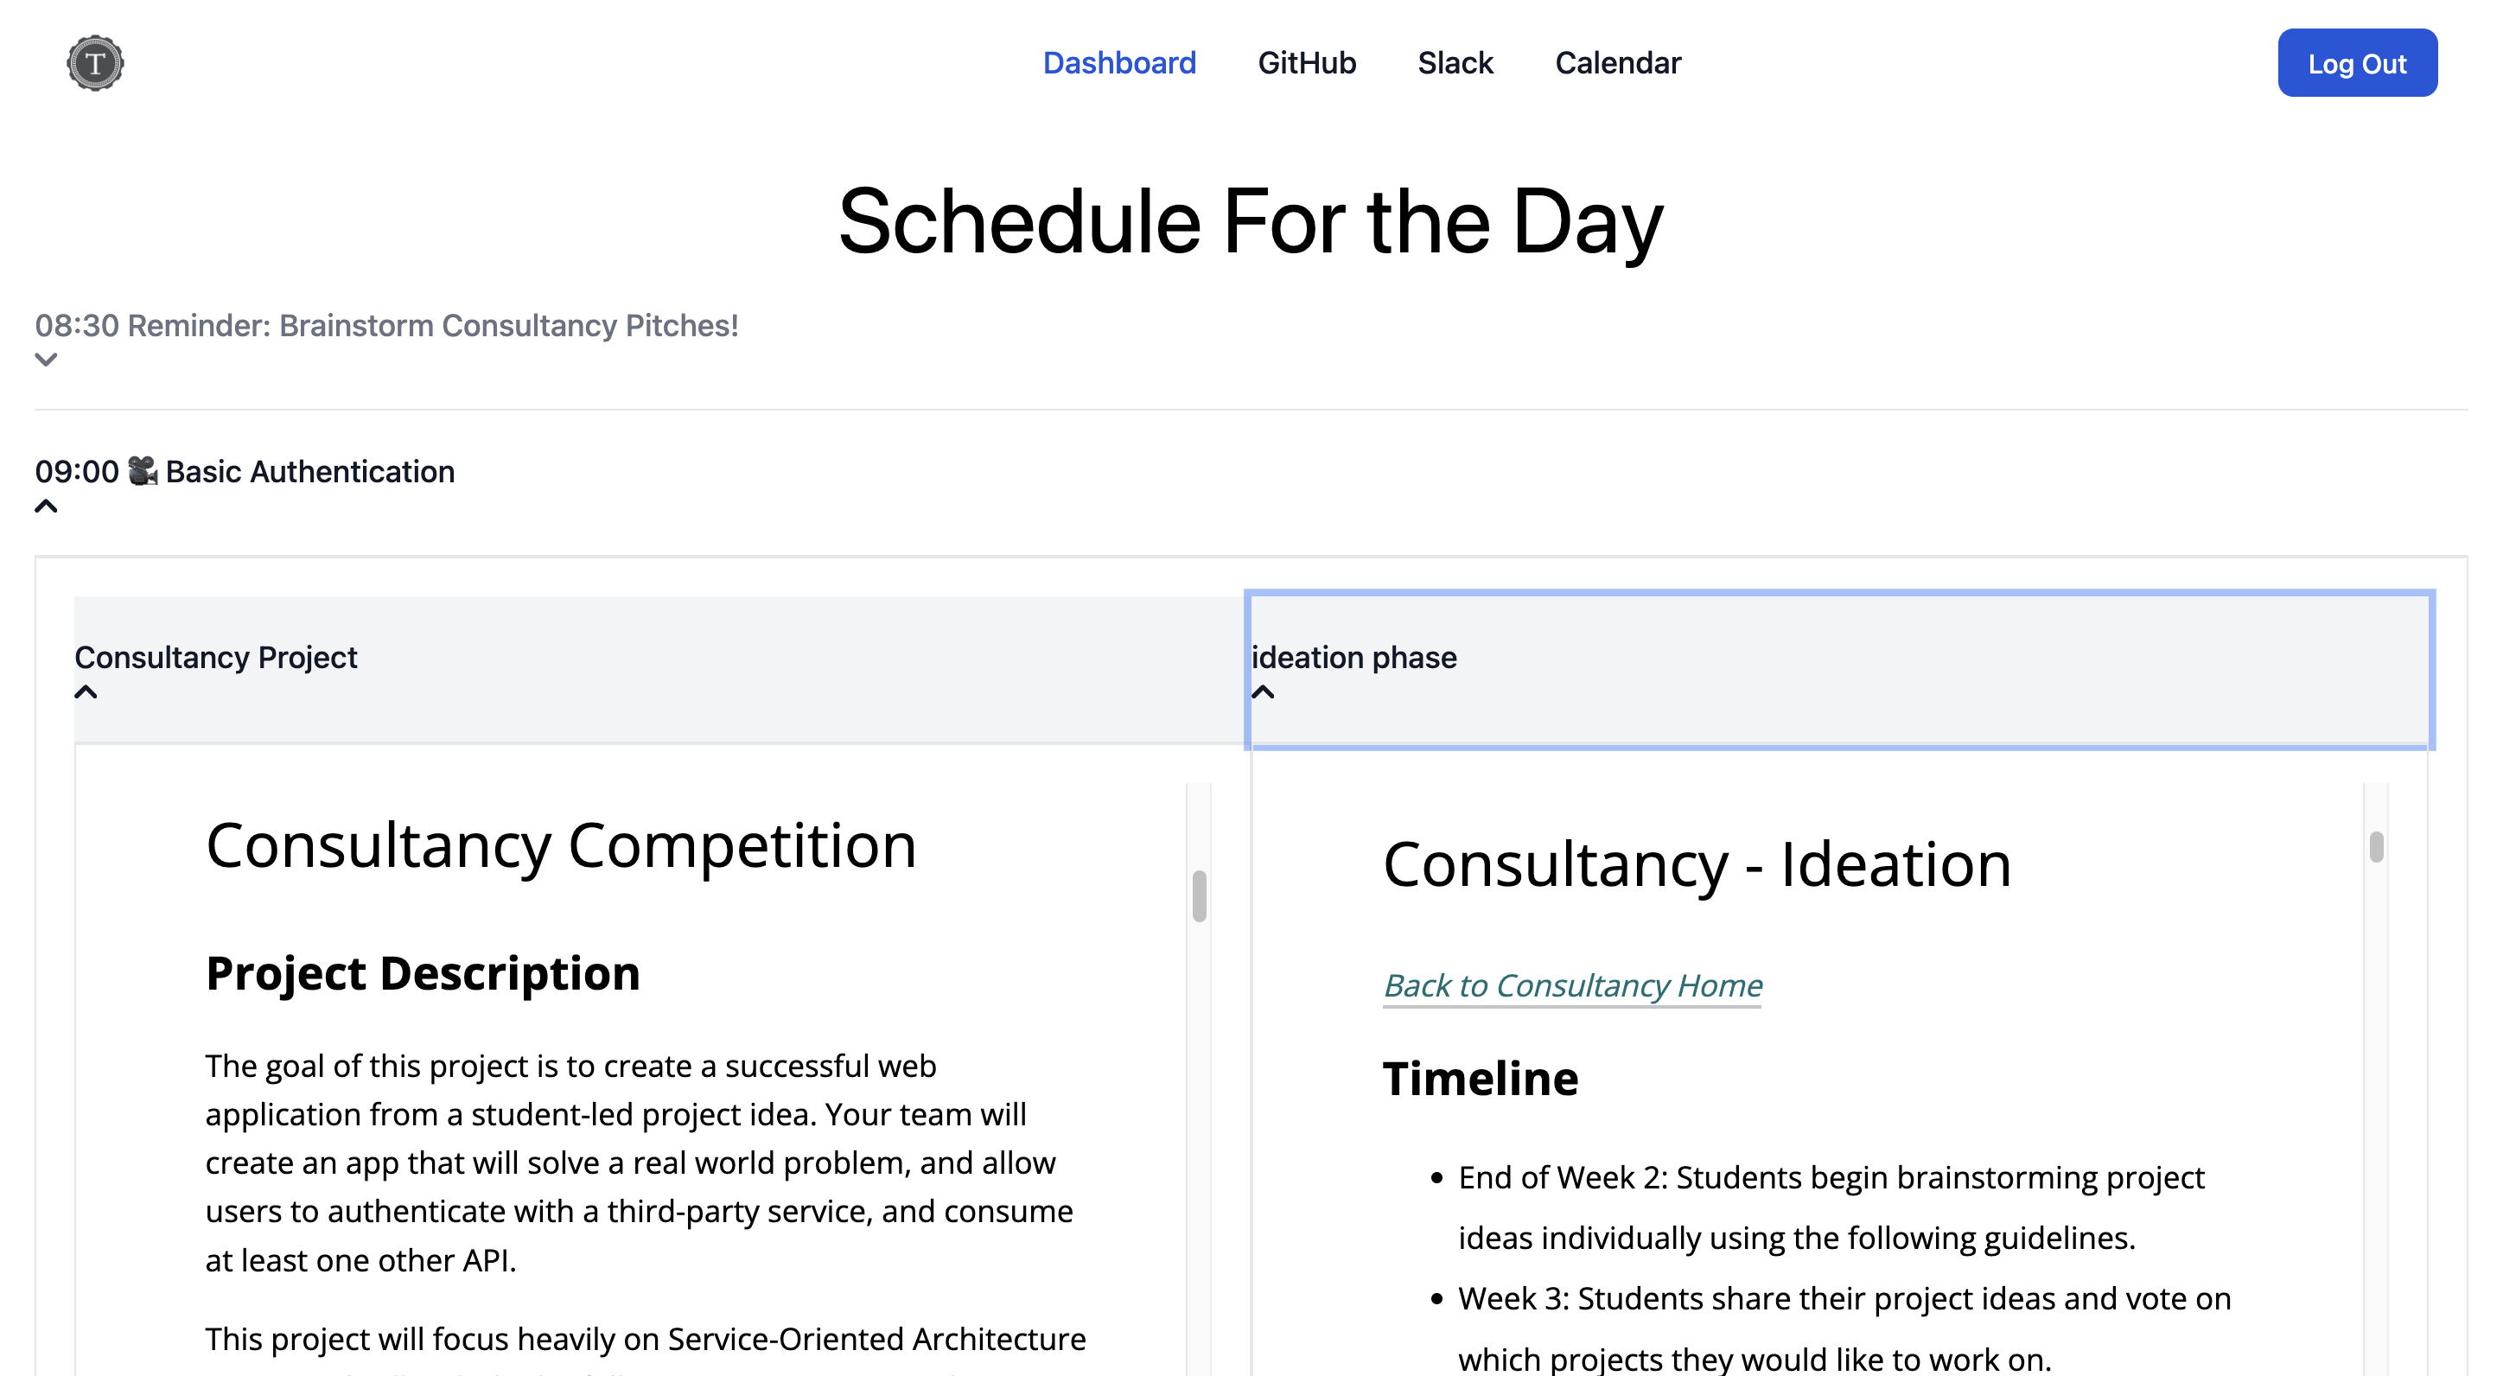Click the circular T logo icon

pos(95,63)
